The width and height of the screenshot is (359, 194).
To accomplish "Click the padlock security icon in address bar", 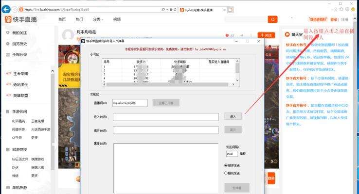I will [171, 10].
